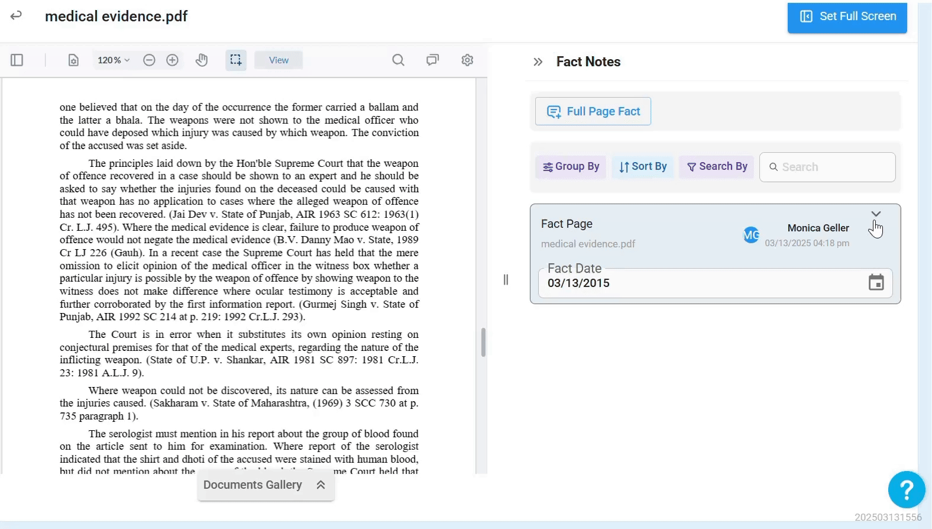Open the Group By options
This screenshot has width=932, height=529.
571,167
